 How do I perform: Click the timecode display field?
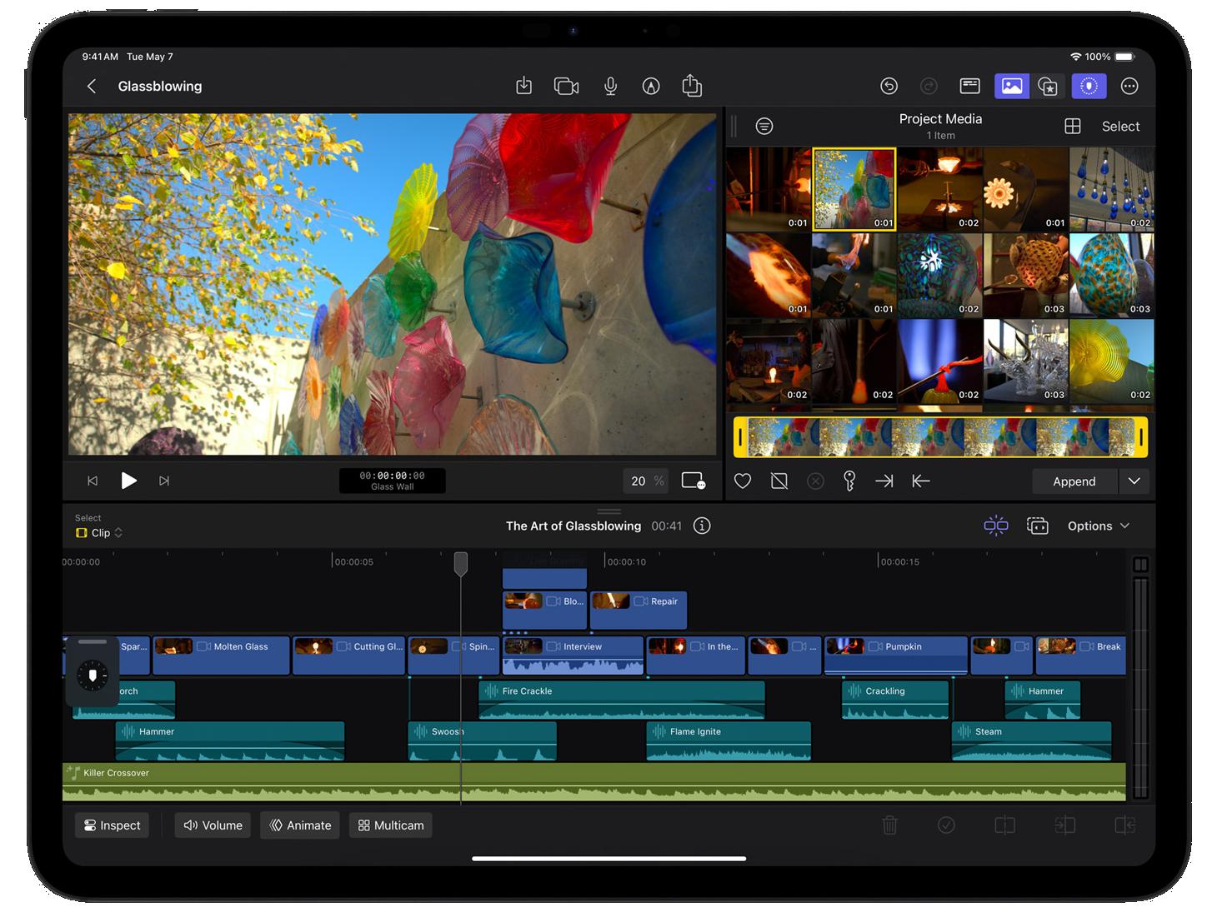(x=392, y=481)
